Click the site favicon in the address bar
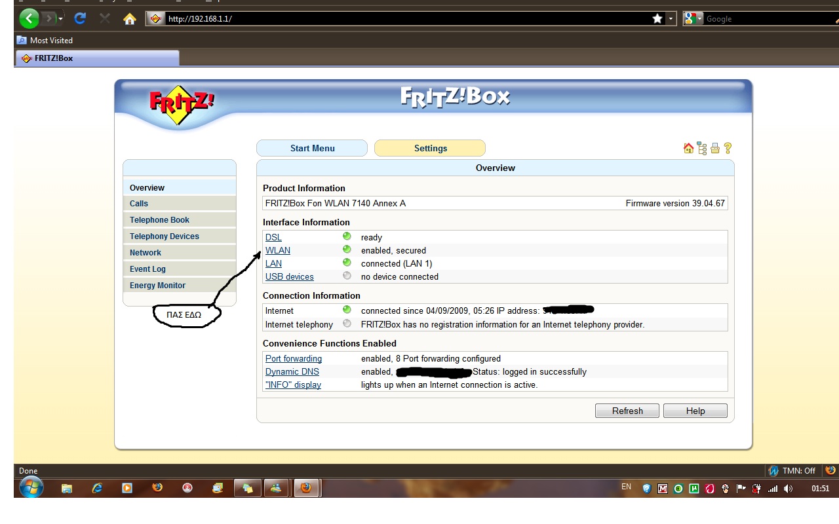 [155, 19]
